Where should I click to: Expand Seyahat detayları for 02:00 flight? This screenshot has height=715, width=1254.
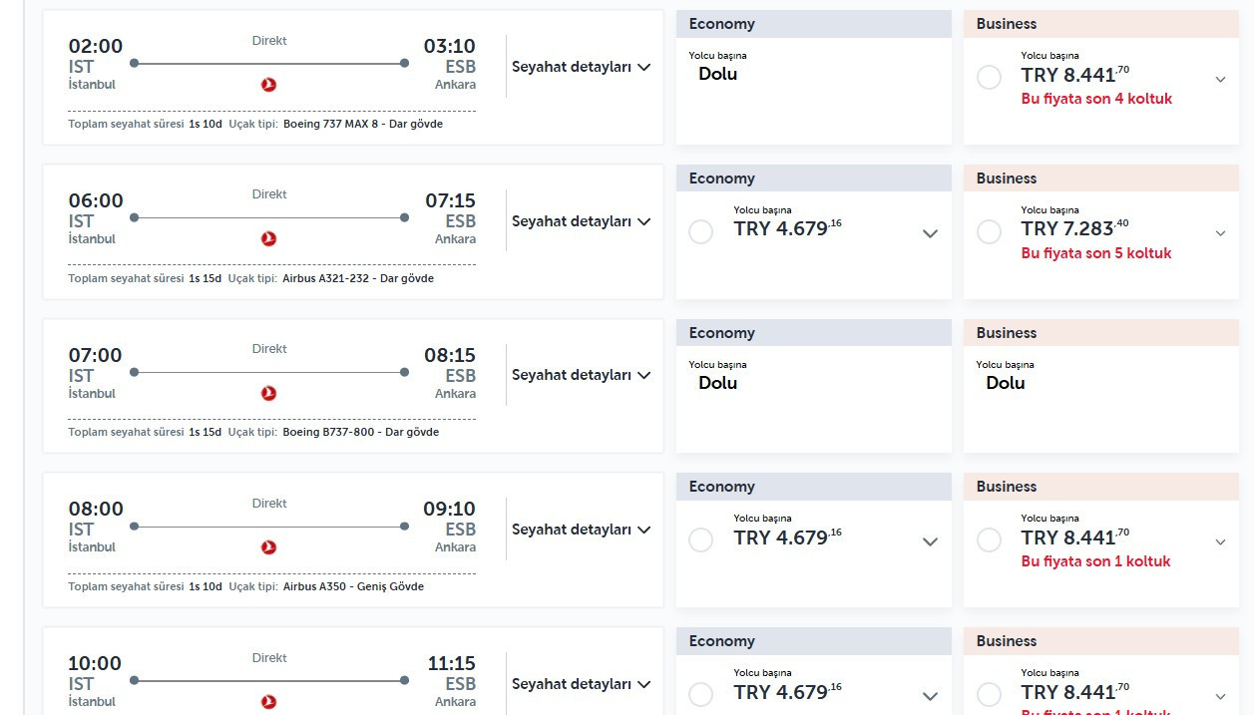(581, 67)
